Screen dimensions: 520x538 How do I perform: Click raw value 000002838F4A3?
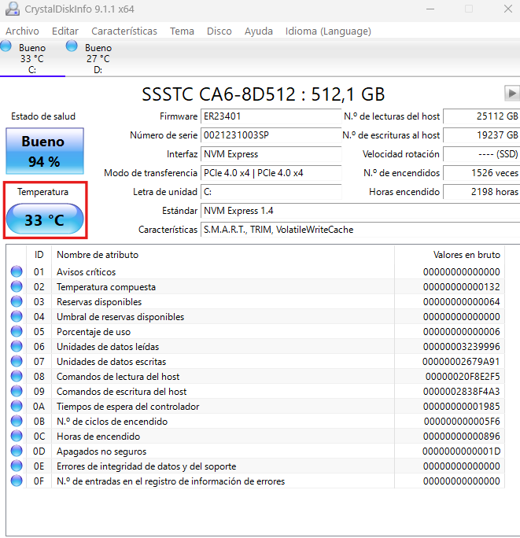pyautogui.click(x=461, y=392)
